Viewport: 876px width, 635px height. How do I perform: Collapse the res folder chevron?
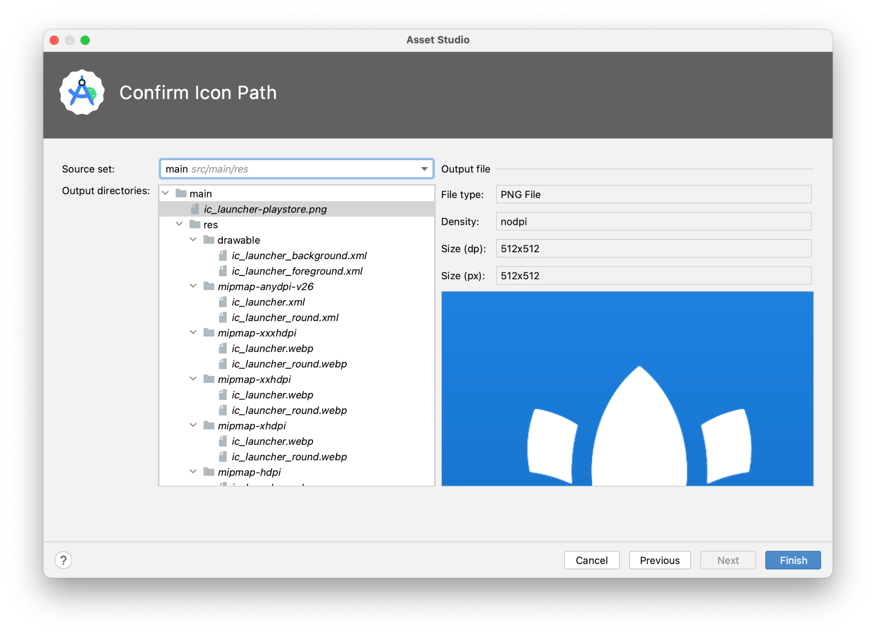point(179,224)
